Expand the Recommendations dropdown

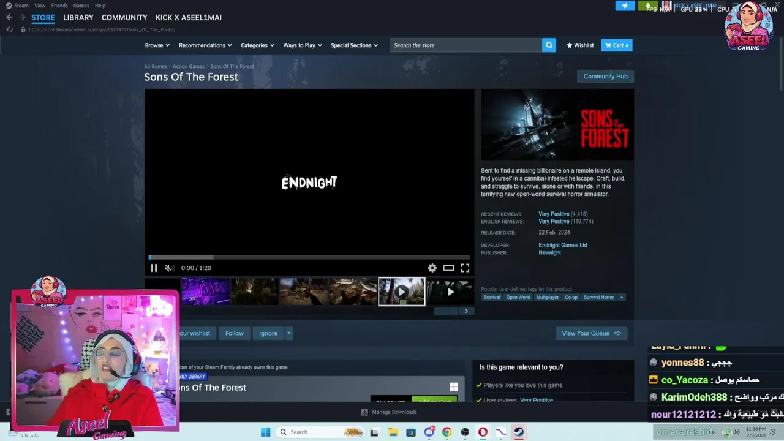(205, 45)
